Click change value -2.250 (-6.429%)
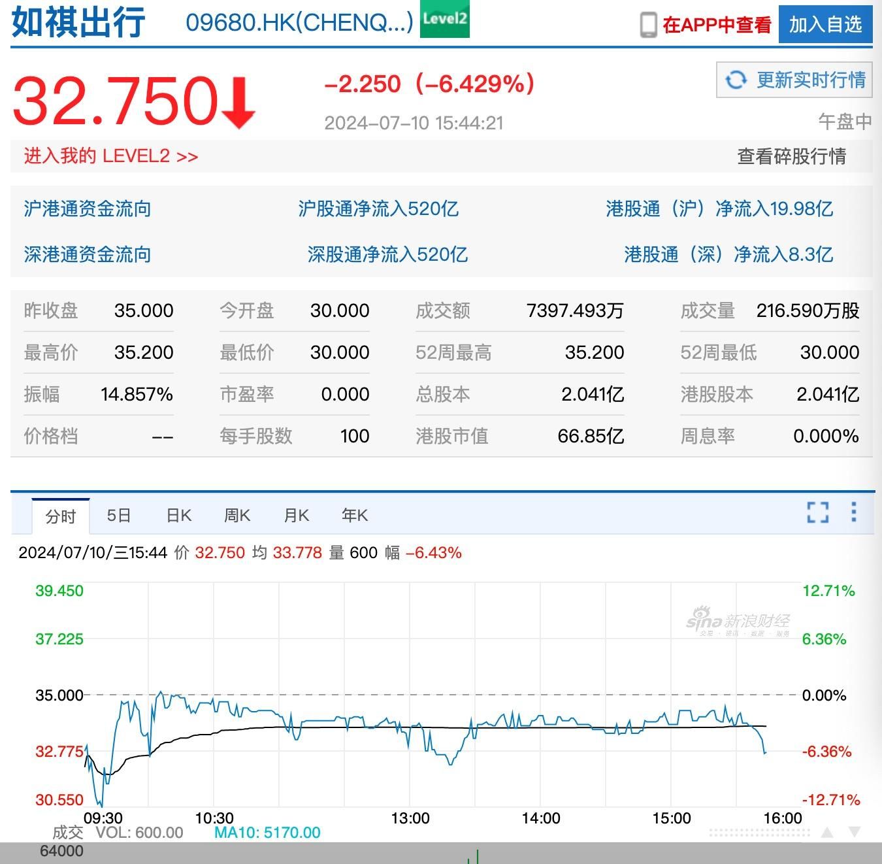Viewport: 882px width, 864px height. point(430,84)
